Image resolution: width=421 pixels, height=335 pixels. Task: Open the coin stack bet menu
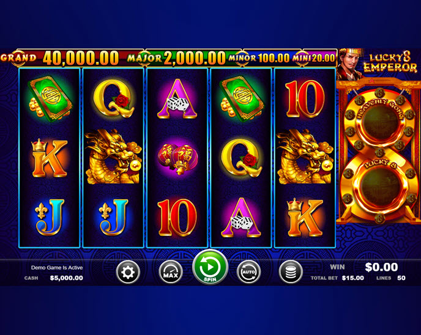click(x=291, y=272)
